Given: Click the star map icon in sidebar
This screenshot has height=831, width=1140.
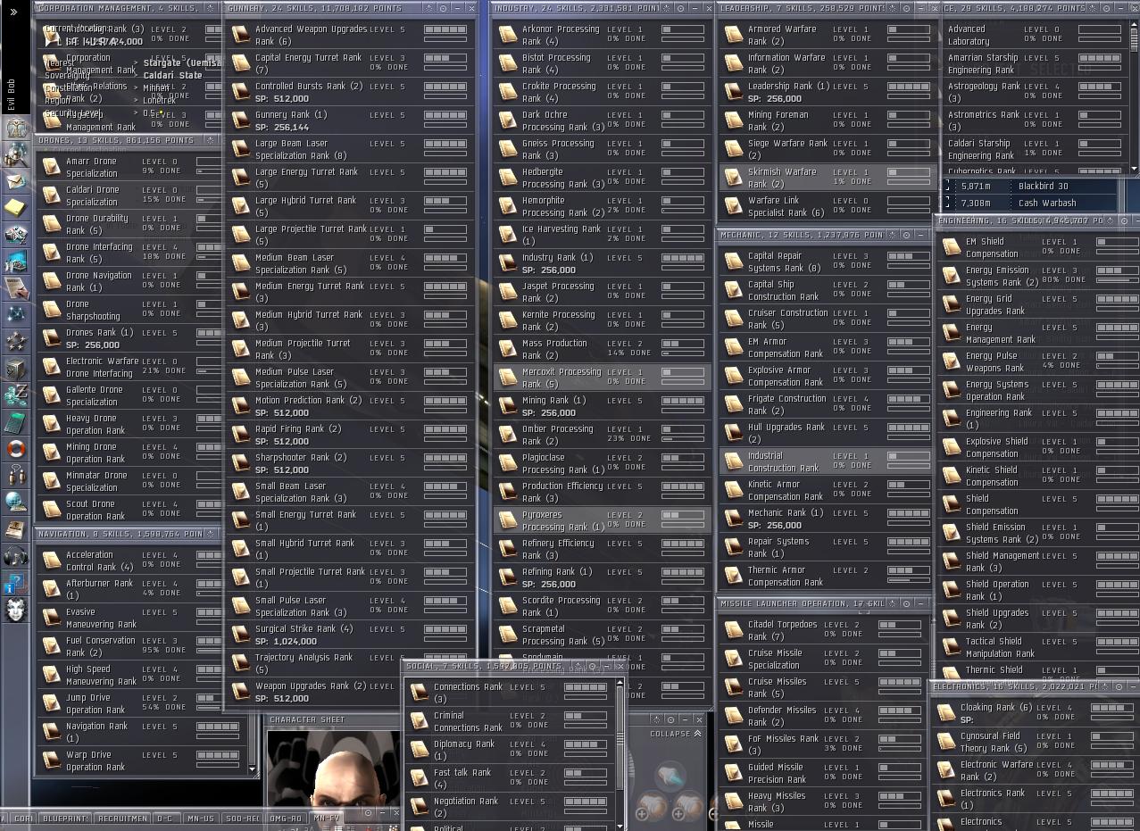Looking at the screenshot, I should (16, 315).
